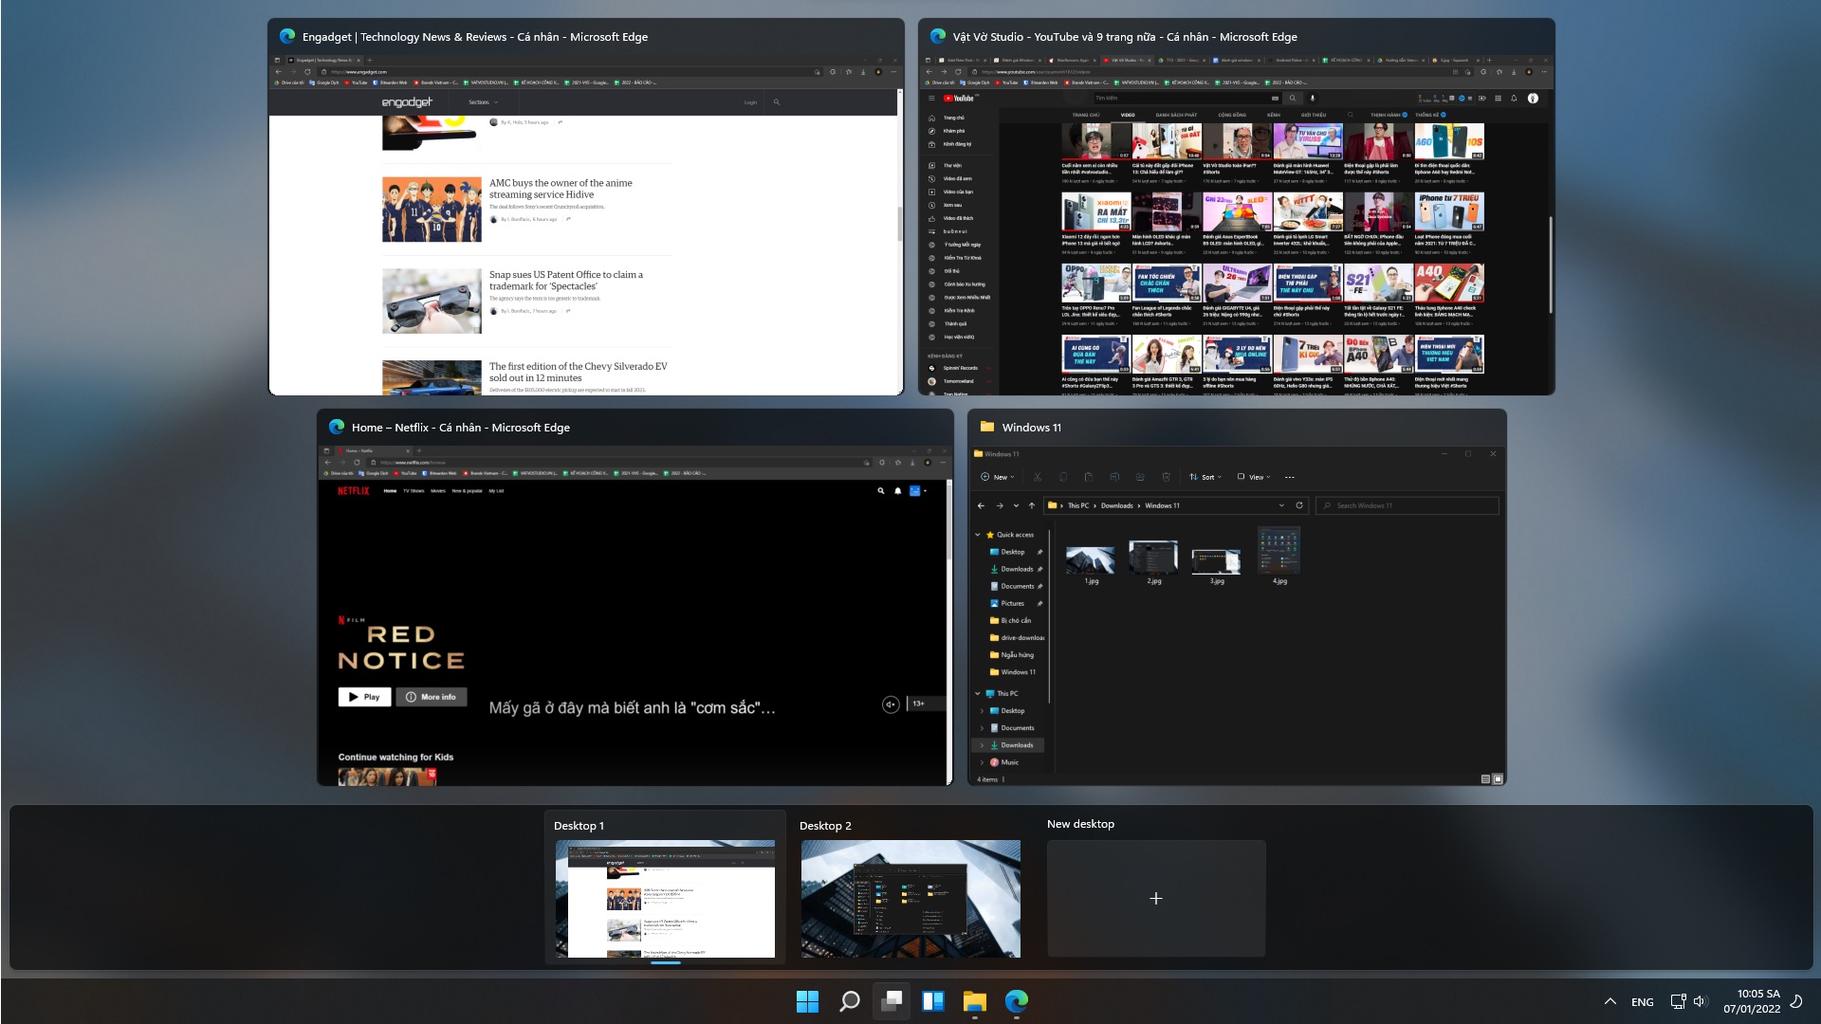The image size is (1821, 1024).
Task: Click the Netflix logo in the Netflix window
Action: (354, 491)
